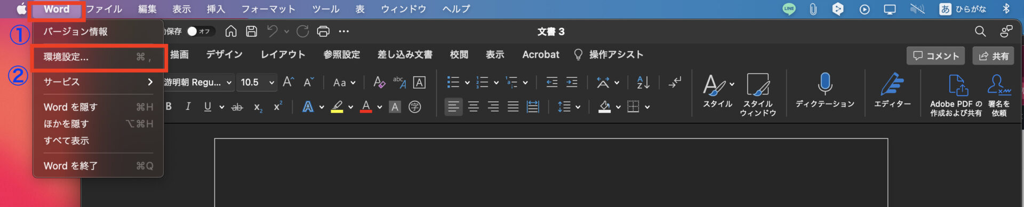This screenshot has height=207, width=1024.
Task: Toggle subscript formatting
Action: coord(258,107)
